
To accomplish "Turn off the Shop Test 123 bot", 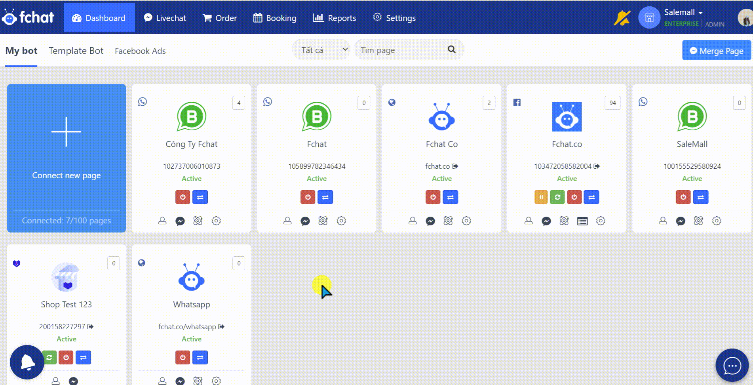I will 66,357.
